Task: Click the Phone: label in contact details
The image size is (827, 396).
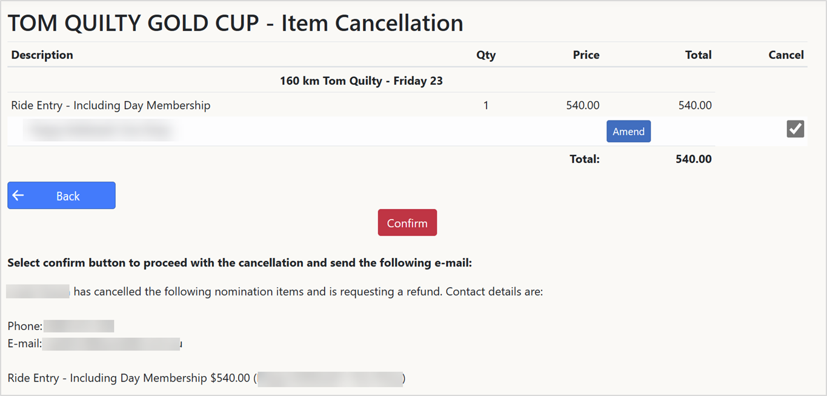Action: coord(25,326)
